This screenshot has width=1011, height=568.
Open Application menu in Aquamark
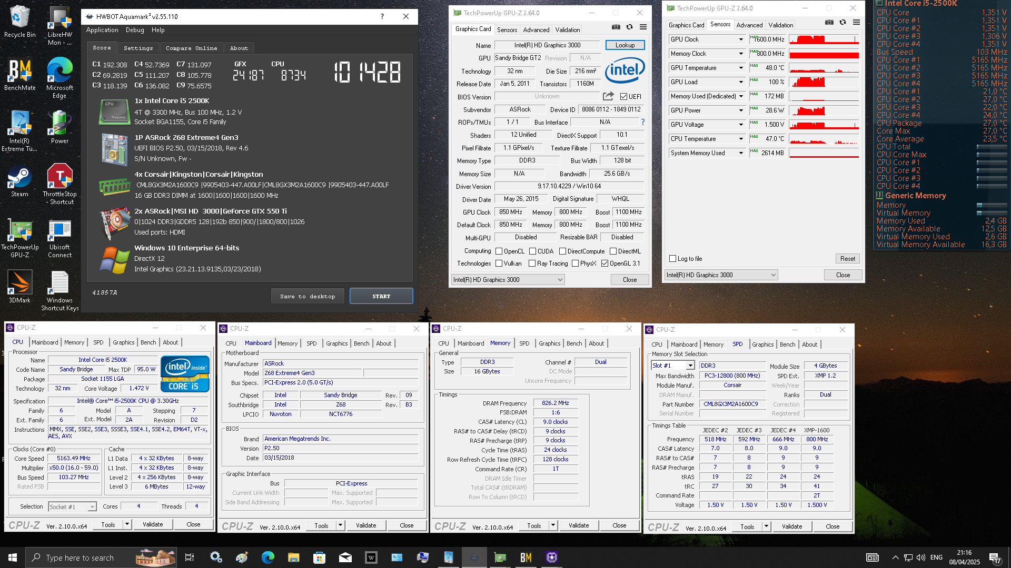tap(102, 30)
